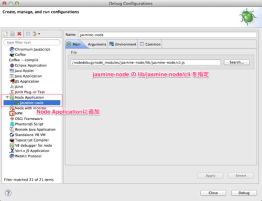262x201 pixels.
Task: Click the PhantomJS Script icon
Action: point(12,124)
